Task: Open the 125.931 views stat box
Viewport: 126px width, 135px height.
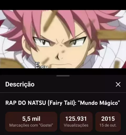Action: 76,122
